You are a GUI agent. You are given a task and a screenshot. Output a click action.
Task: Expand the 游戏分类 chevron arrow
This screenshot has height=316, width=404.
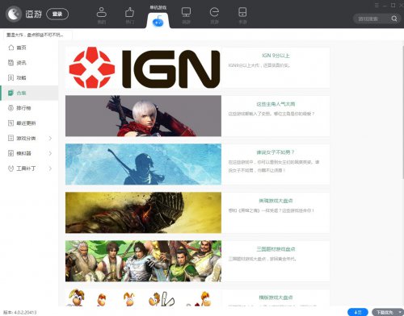pyautogui.click(x=50, y=138)
